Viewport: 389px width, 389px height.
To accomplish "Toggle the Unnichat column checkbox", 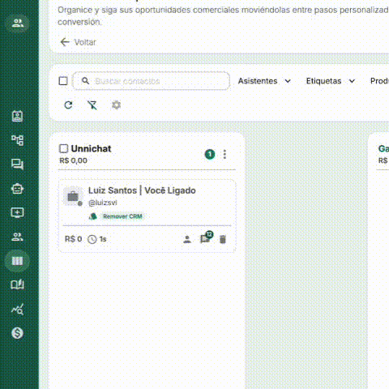I will [63, 148].
